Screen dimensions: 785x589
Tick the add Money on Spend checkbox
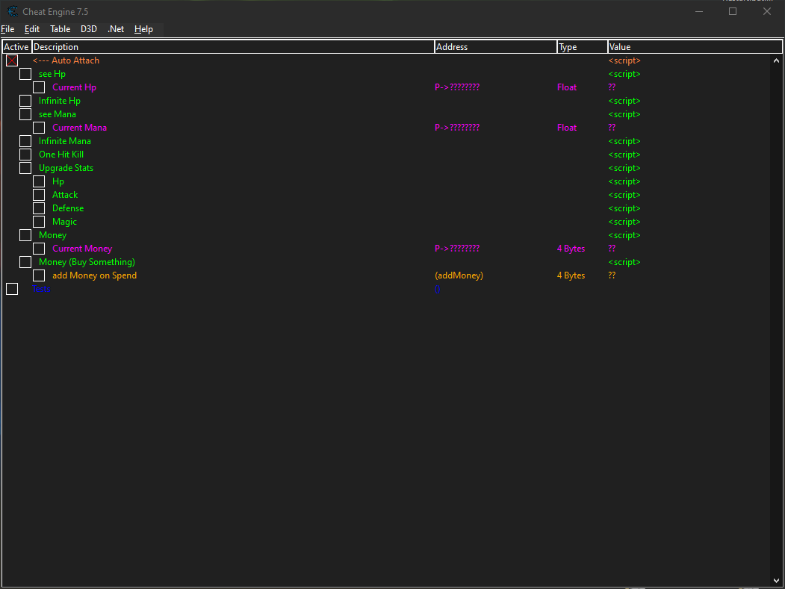(39, 275)
